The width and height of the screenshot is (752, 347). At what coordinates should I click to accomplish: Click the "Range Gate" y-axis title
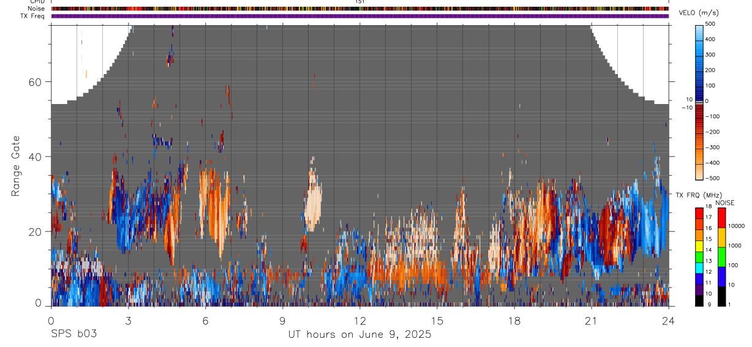(x=16, y=166)
